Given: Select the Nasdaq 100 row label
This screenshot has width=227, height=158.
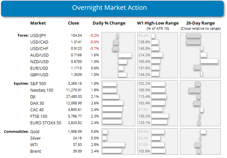Looking at the screenshot, I should tap(41, 90).
